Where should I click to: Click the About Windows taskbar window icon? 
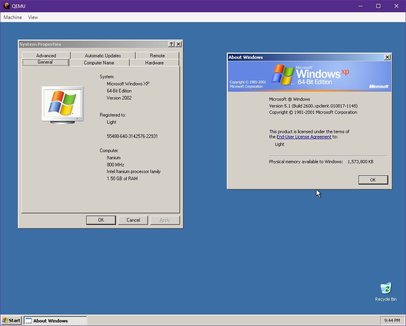[28, 320]
